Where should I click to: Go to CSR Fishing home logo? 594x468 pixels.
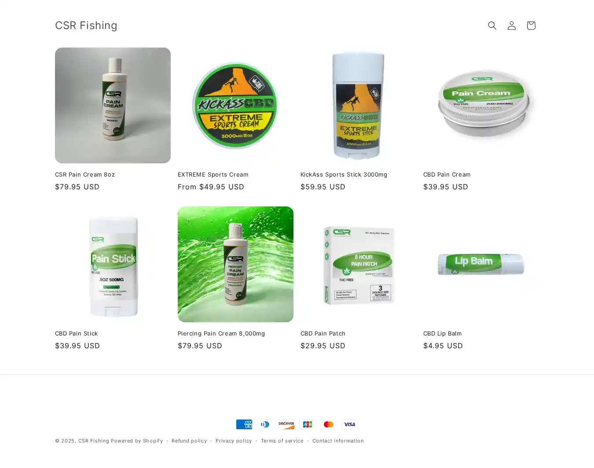click(86, 26)
